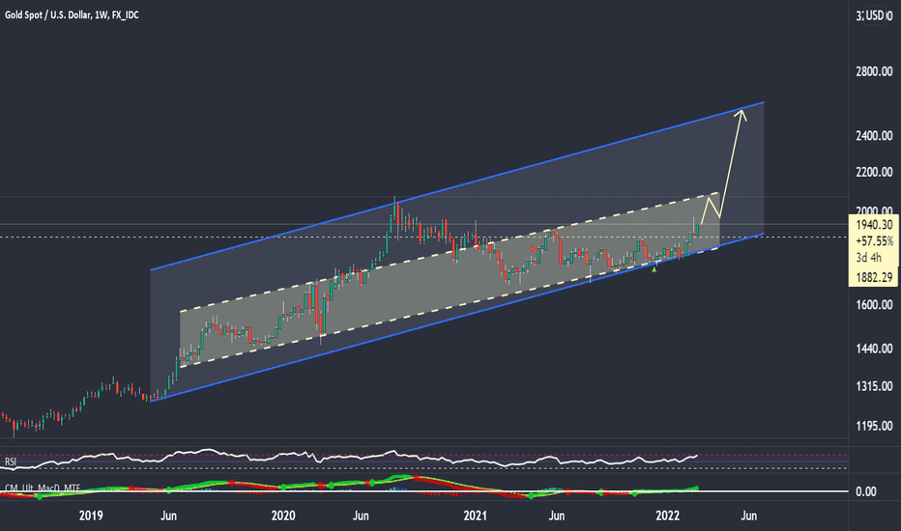Image resolution: width=901 pixels, height=531 pixels.
Task: Click the 2200.00 price axis label
Action: 874,172
